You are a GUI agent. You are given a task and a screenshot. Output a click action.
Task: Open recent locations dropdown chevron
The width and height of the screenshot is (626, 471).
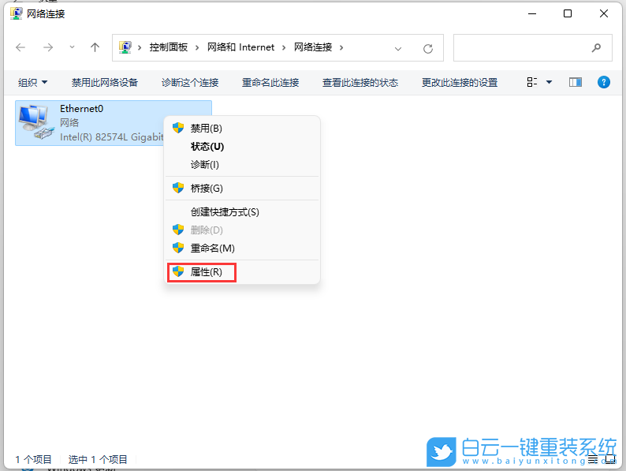[x=72, y=47]
